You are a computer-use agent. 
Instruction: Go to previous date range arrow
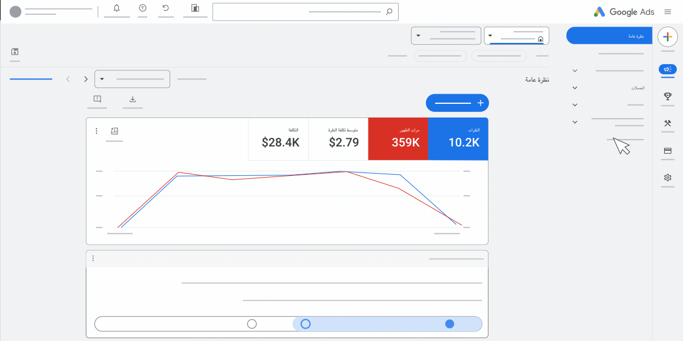coord(68,79)
